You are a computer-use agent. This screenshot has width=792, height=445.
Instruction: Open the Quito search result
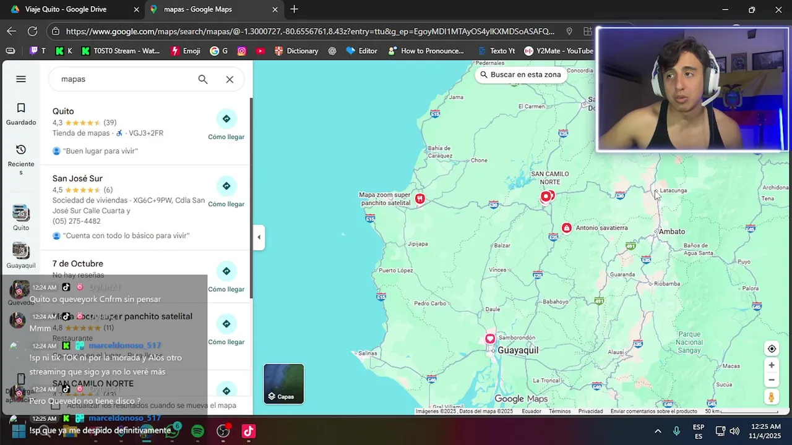(63, 111)
